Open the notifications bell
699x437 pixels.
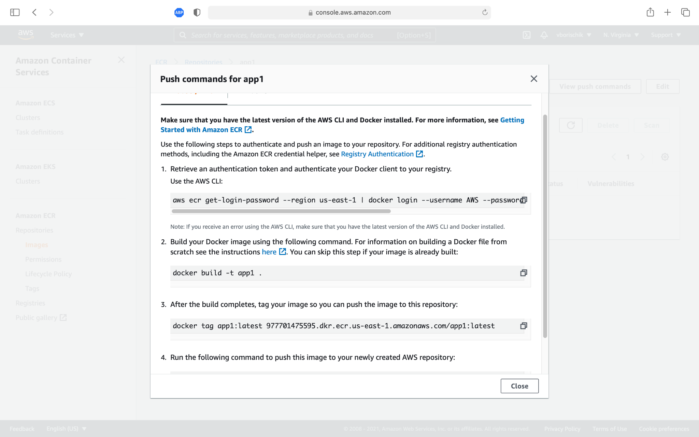pyautogui.click(x=544, y=35)
